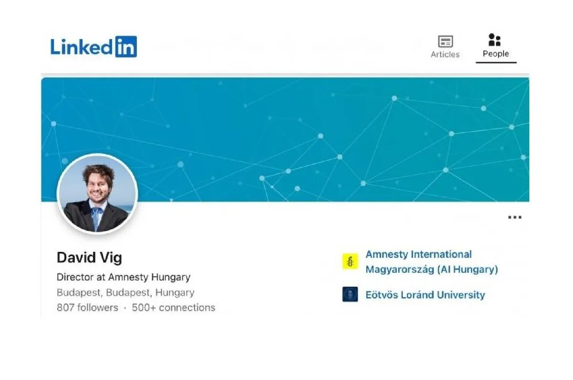Click the Budapest, Hungary location text

125,293
